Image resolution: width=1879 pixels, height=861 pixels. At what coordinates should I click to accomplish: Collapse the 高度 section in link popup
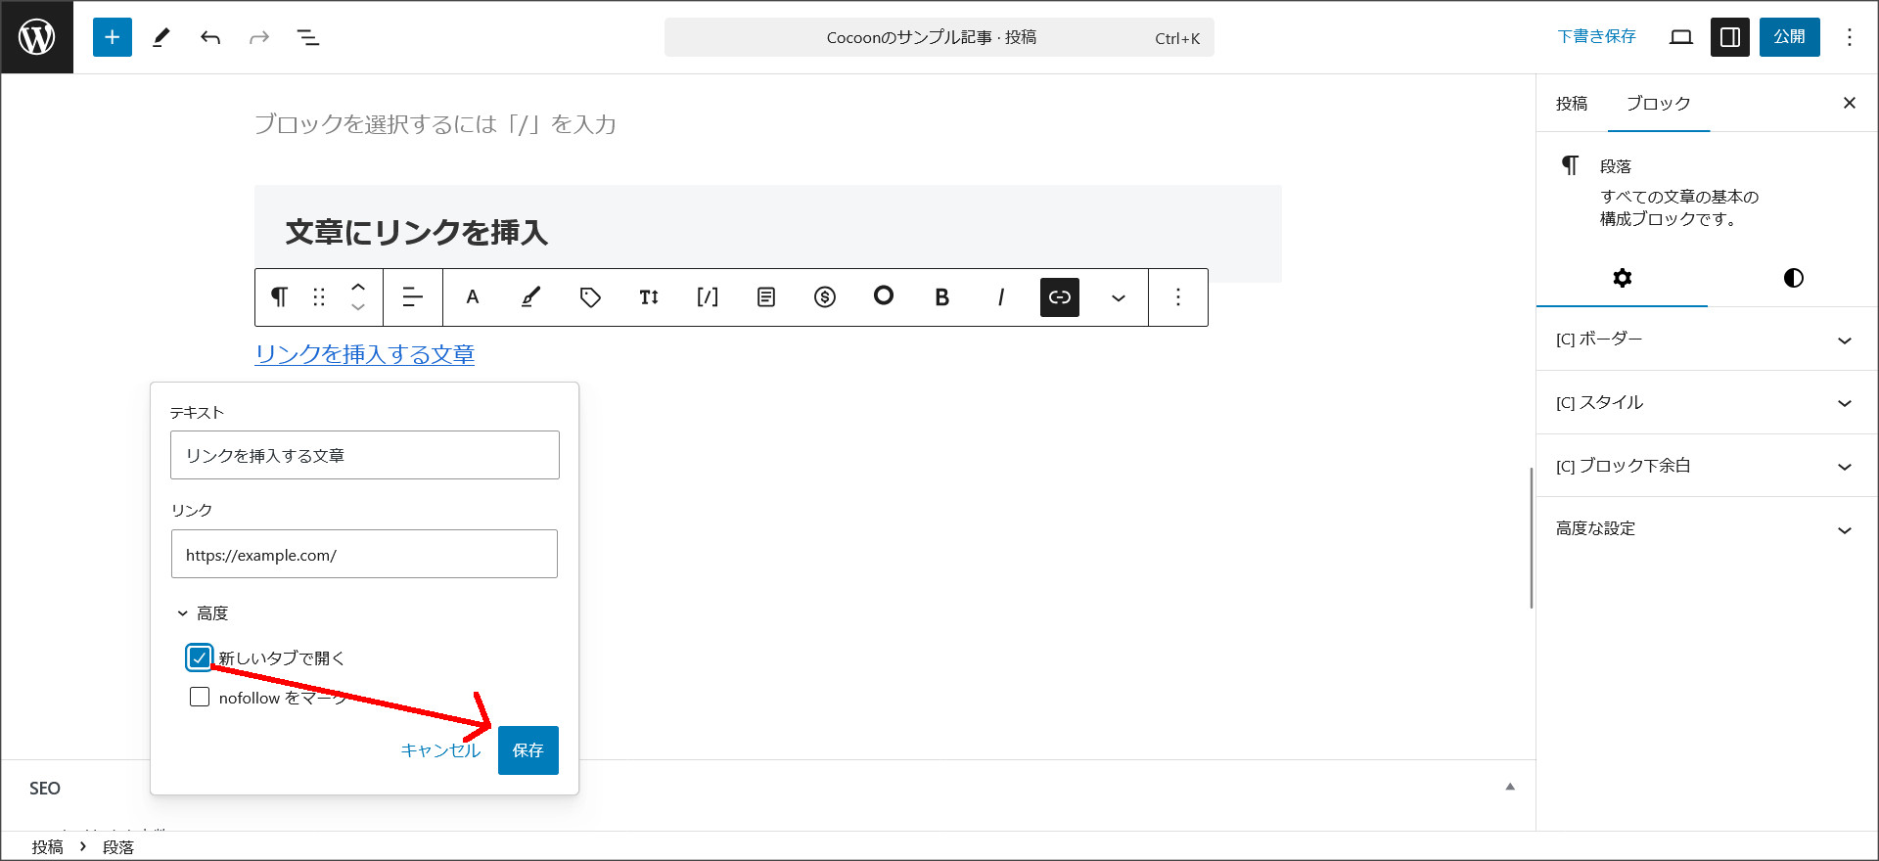coord(203,613)
